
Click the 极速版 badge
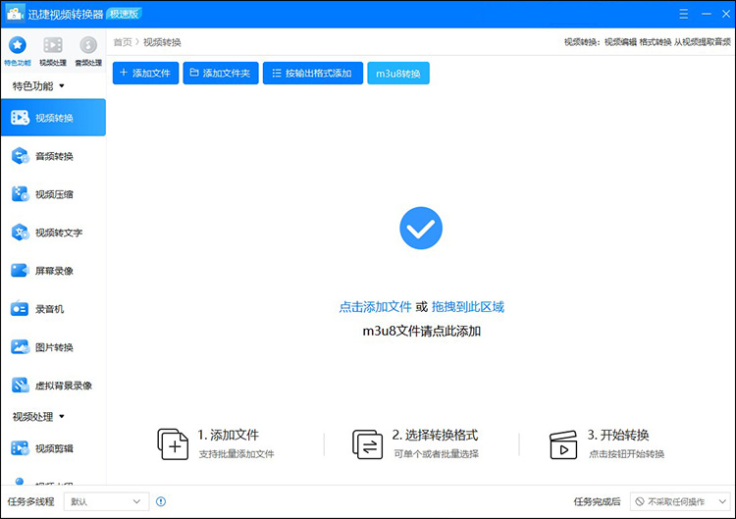[x=125, y=14]
